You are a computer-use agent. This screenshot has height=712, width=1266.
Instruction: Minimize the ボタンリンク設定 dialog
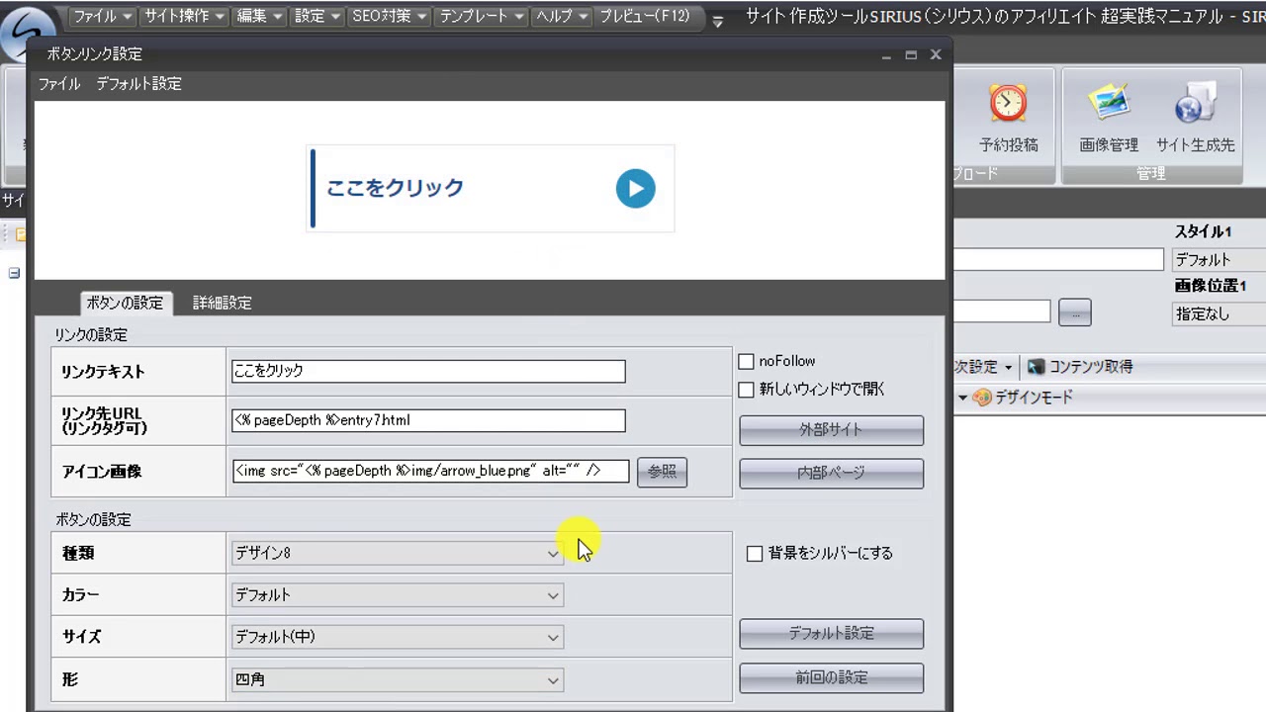pyautogui.click(x=887, y=55)
